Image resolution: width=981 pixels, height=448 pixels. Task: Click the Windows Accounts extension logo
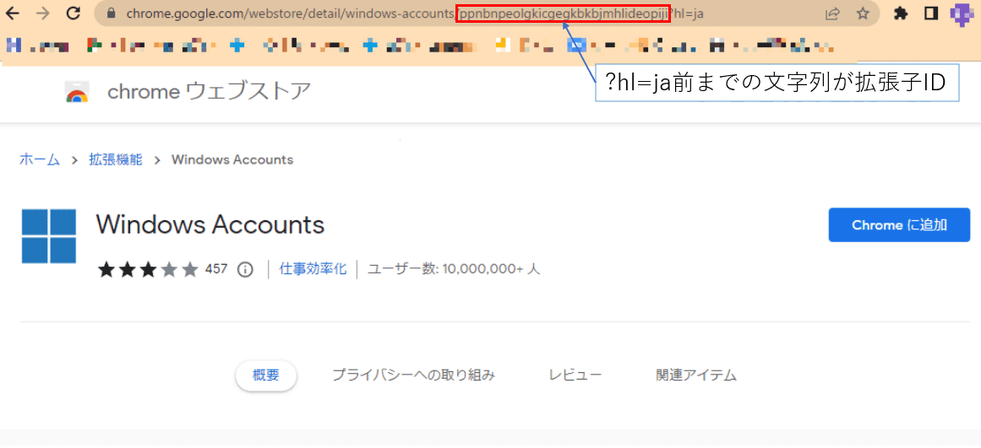pyautogui.click(x=49, y=236)
